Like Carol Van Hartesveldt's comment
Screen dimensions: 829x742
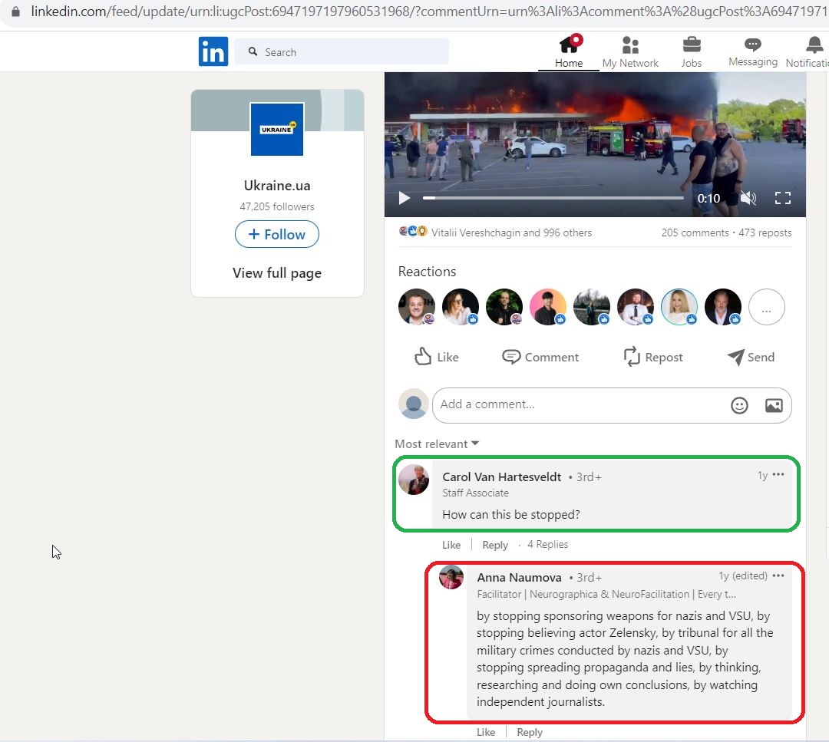coord(451,545)
